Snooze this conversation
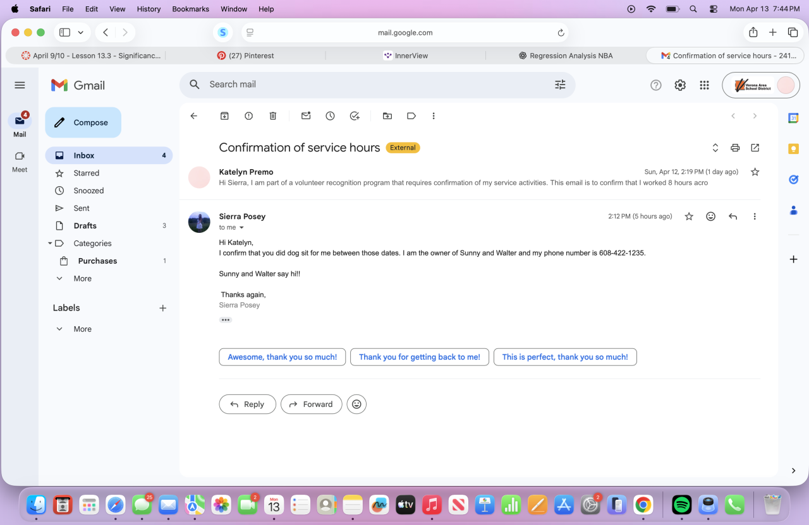 (x=330, y=116)
